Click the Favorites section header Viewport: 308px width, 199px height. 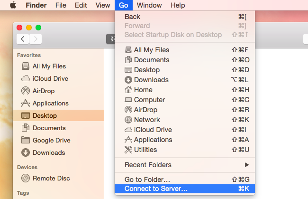[x=29, y=55]
